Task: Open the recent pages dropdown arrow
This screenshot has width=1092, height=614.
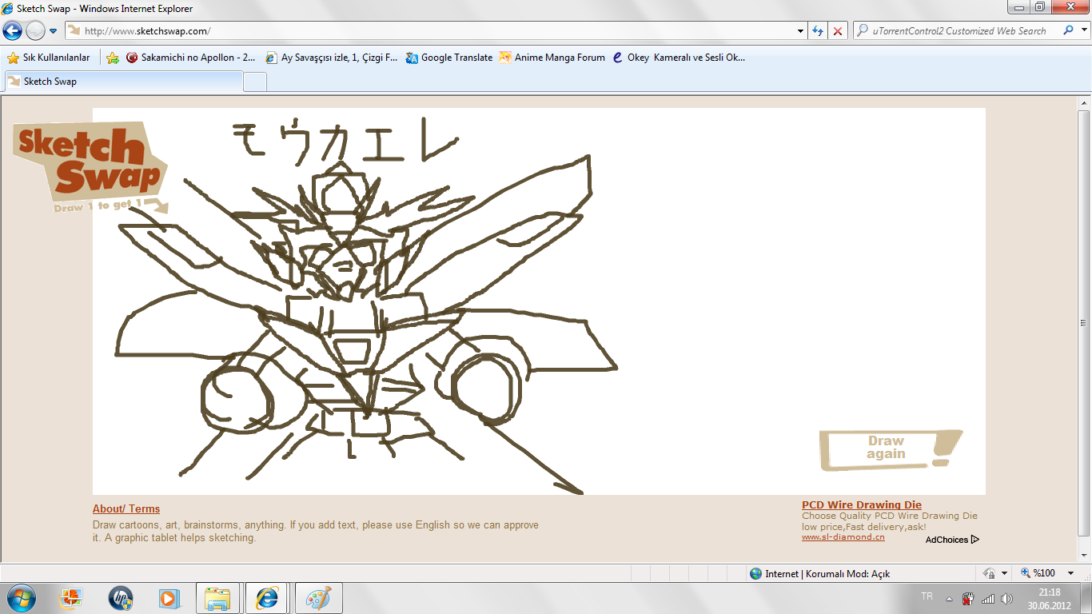Action: click(54, 31)
